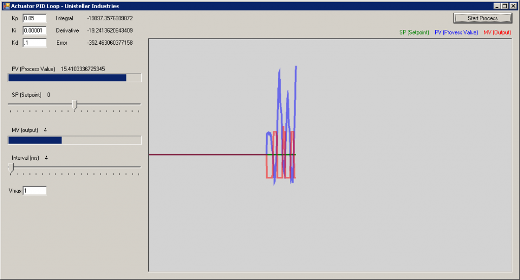This screenshot has width=520, height=280.
Task: Click the MV output progress bar
Action: 75,140
